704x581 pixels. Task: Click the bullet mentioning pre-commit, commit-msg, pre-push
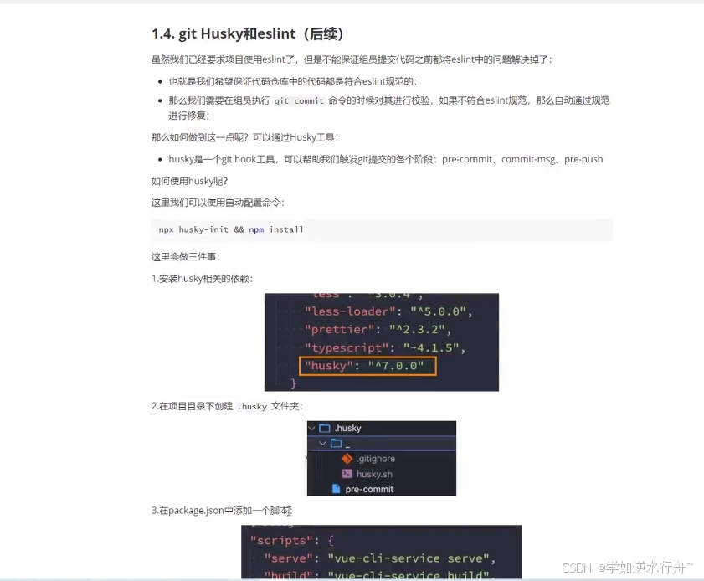click(x=386, y=159)
